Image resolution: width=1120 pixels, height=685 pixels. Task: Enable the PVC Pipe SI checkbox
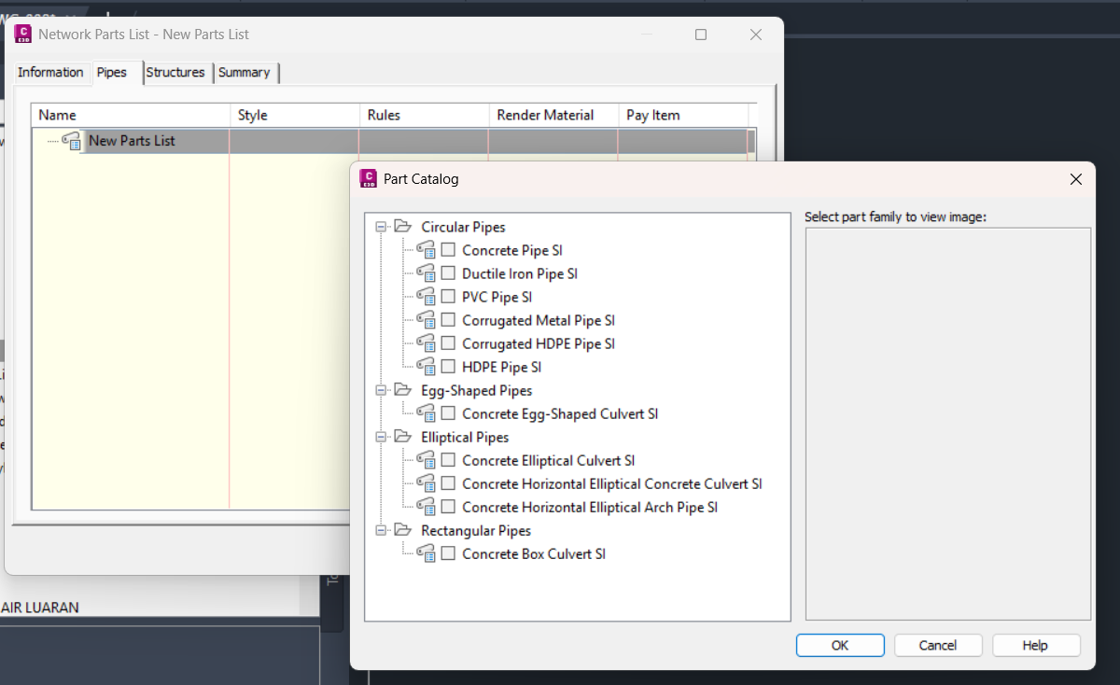tap(449, 297)
